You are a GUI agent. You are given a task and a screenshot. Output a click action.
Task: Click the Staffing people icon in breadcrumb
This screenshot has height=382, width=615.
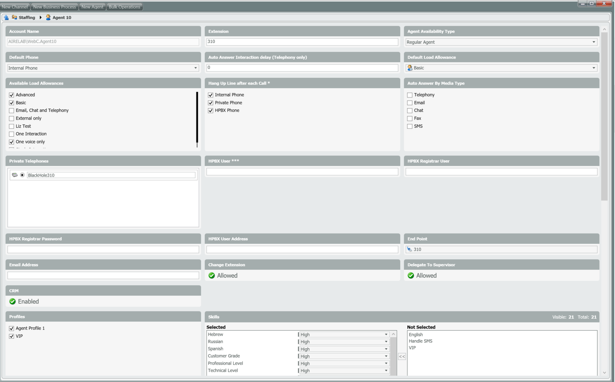14,17
